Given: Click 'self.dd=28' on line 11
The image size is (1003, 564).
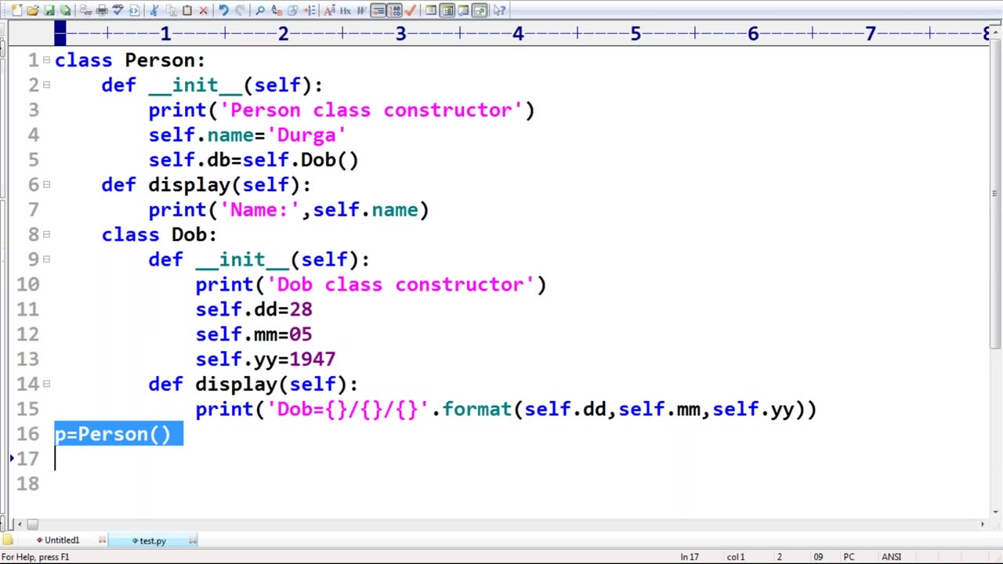Looking at the screenshot, I should 254,309.
